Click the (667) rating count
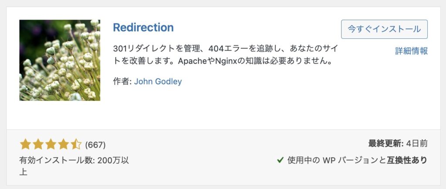This screenshot has height=189, width=446. 95,145
